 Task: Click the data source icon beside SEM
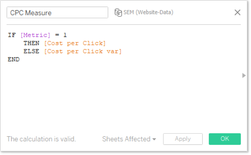[x=118, y=12]
